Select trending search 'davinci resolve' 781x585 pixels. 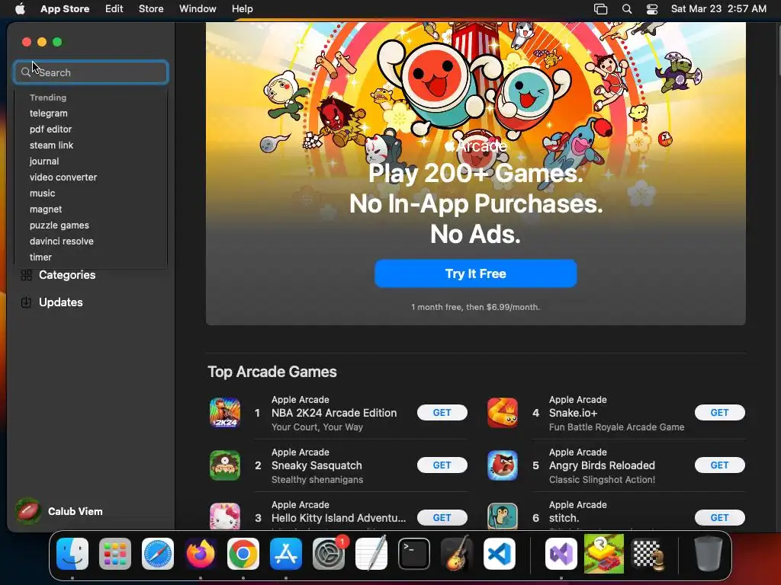61,241
